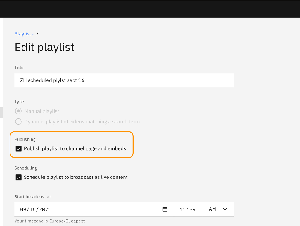Click the 'Publish playlist to channel page' label
The image size is (300, 226).
coord(75,148)
